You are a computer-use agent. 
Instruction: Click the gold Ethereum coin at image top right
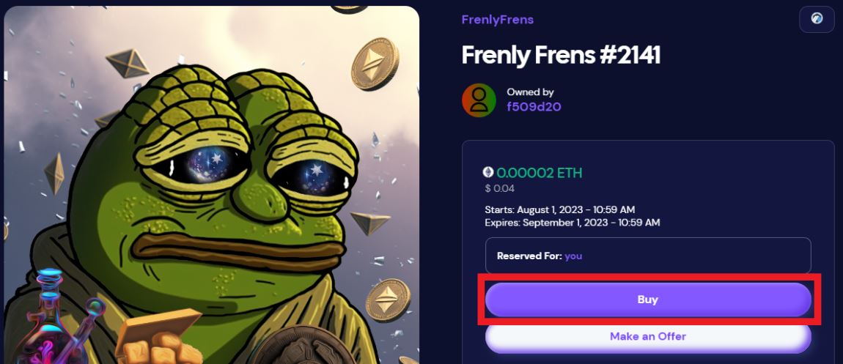click(x=375, y=64)
